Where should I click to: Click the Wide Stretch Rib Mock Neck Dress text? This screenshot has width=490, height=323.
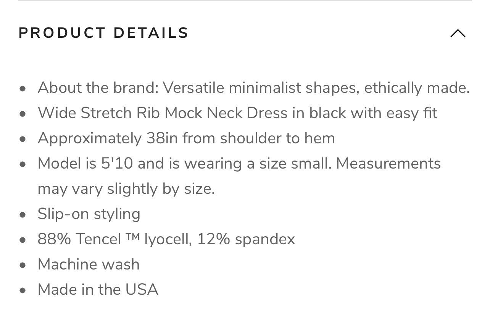[x=238, y=113]
